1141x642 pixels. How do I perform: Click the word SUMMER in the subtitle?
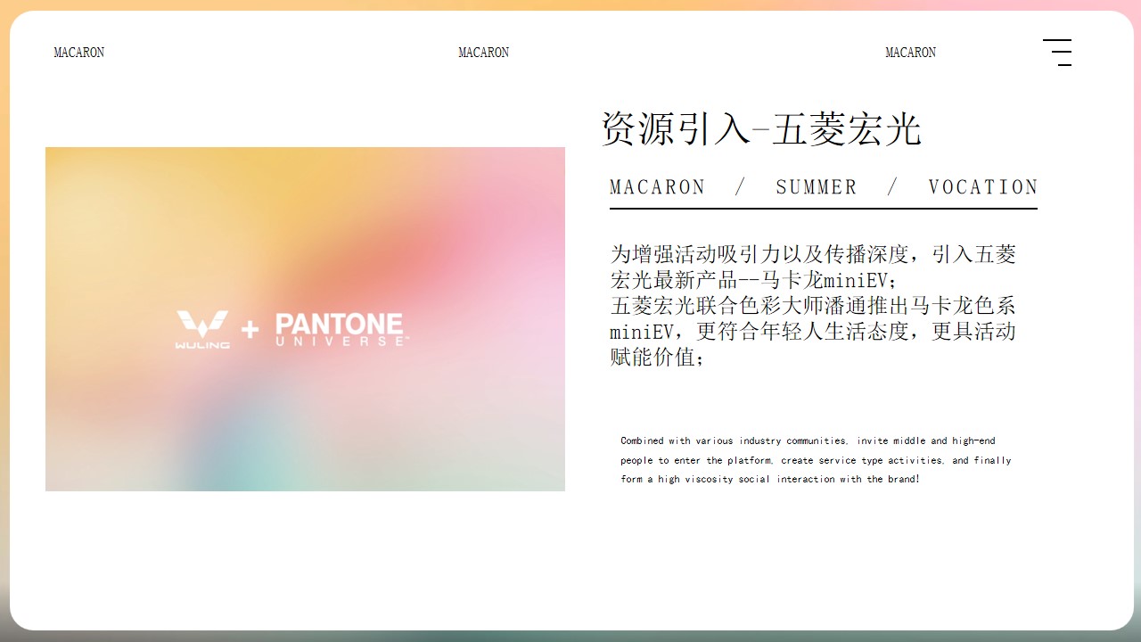point(817,187)
